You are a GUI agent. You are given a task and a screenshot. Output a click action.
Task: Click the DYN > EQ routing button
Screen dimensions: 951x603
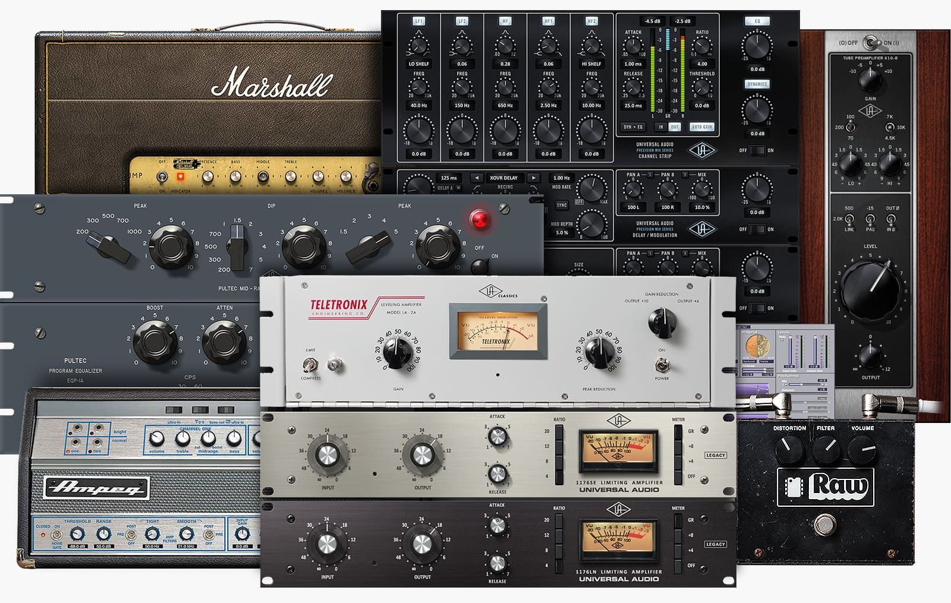633,127
